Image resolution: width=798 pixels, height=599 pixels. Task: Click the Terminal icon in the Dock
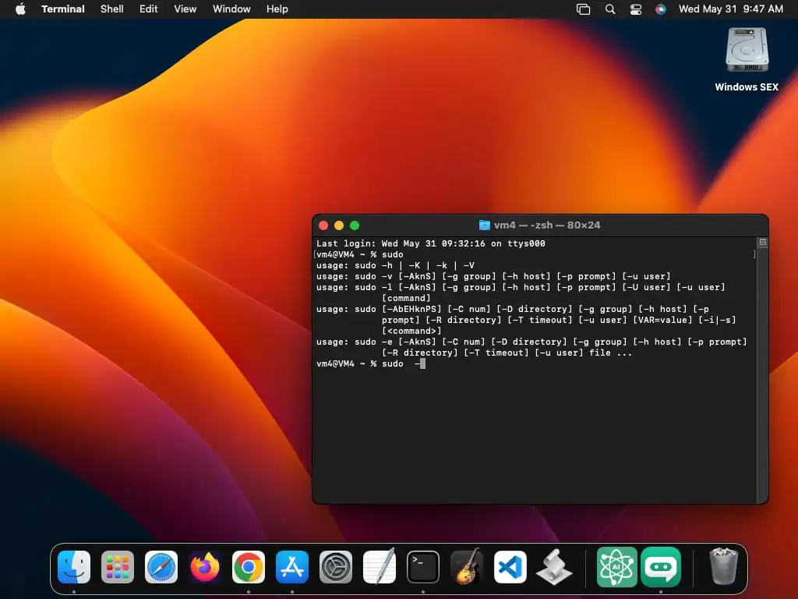[423, 567]
